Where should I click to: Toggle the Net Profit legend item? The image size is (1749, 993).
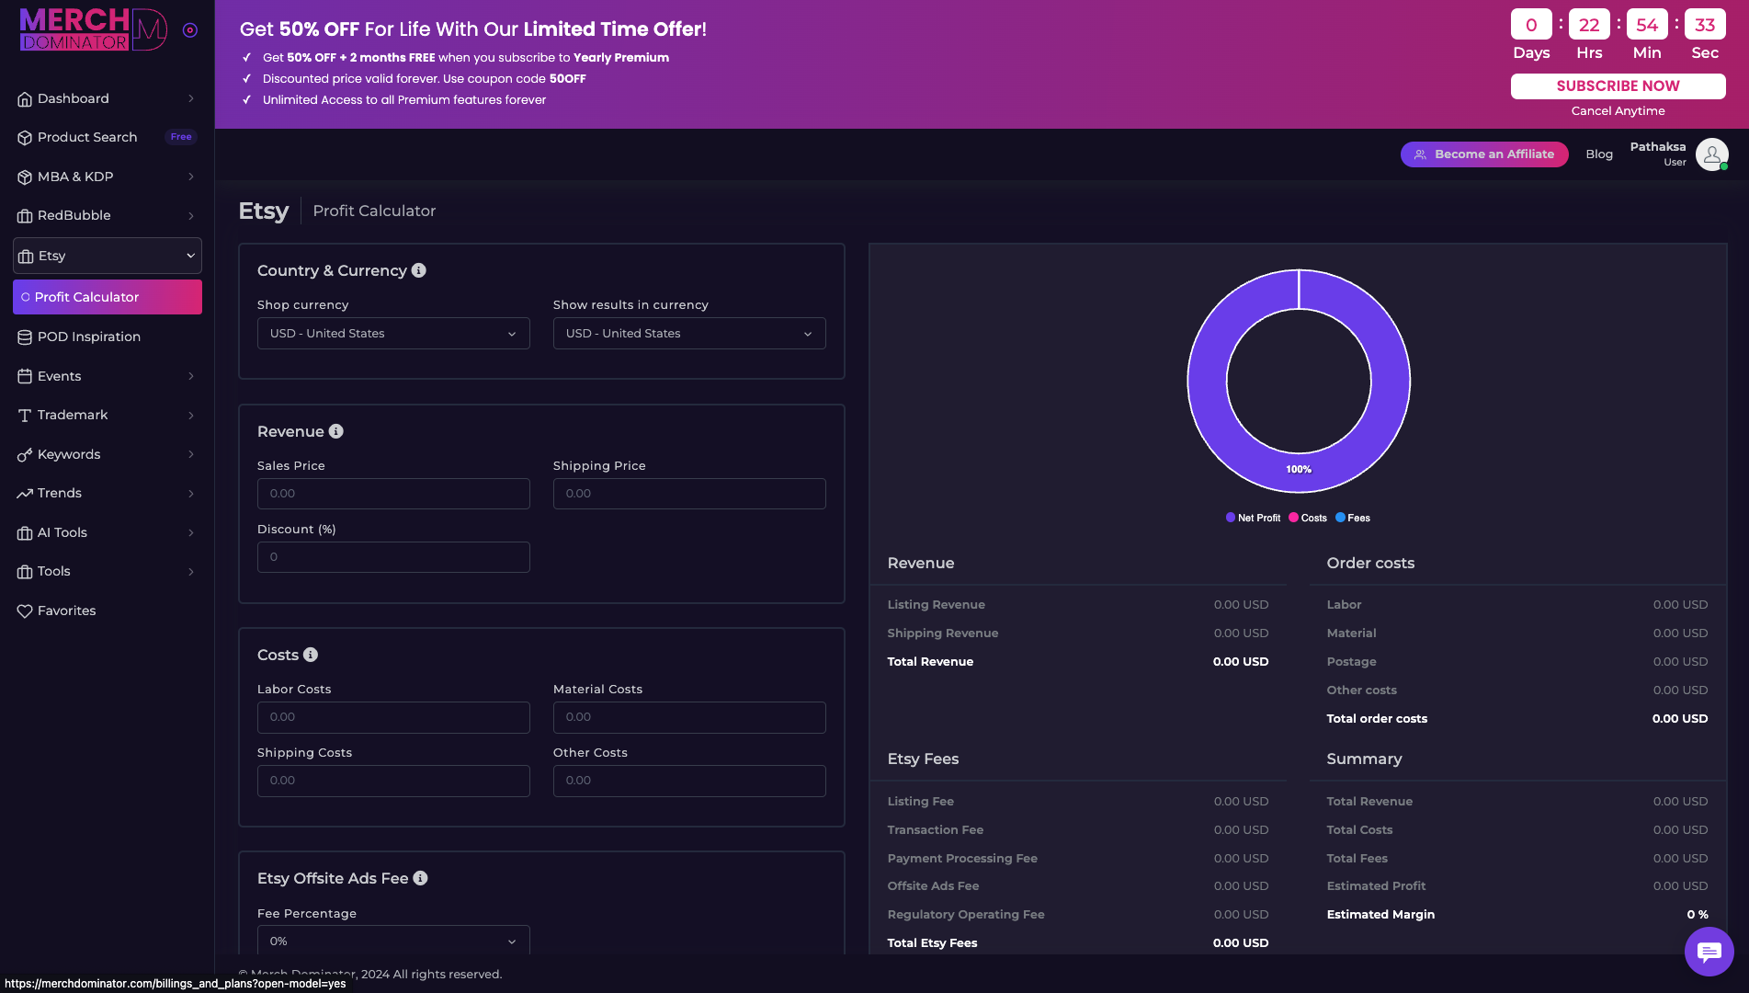1253,519
